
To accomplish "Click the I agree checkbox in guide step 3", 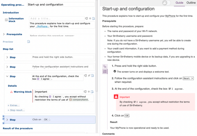I will [x=170, y=89].
